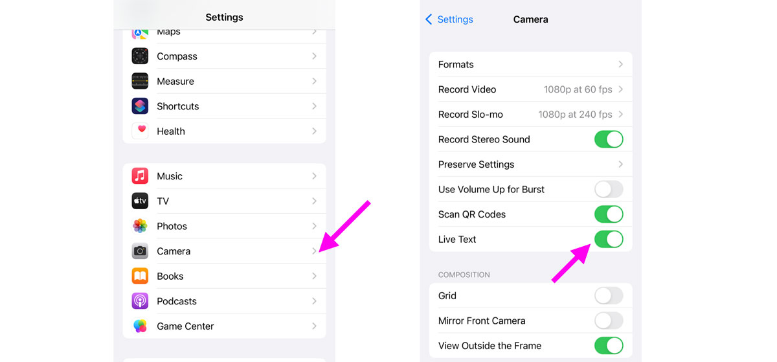Open the Books settings row
The width and height of the screenshot is (777, 362).
tap(224, 276)
